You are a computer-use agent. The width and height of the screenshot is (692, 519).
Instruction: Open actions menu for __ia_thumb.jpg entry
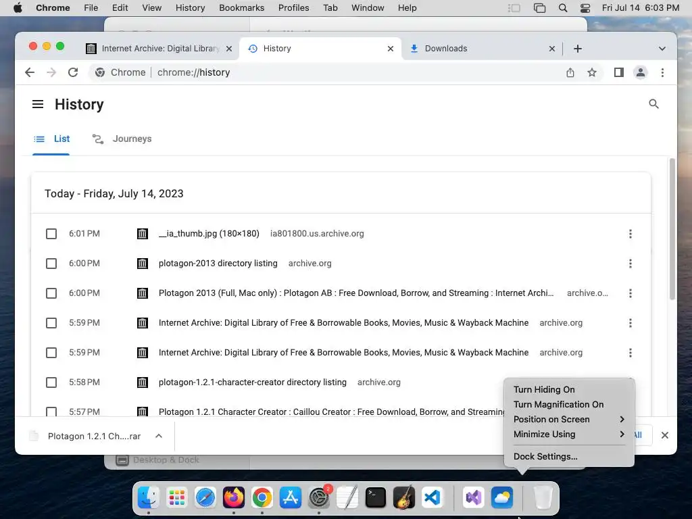click(631, 233)
